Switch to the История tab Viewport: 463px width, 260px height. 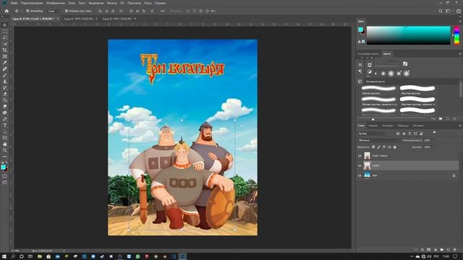point(418,126)
